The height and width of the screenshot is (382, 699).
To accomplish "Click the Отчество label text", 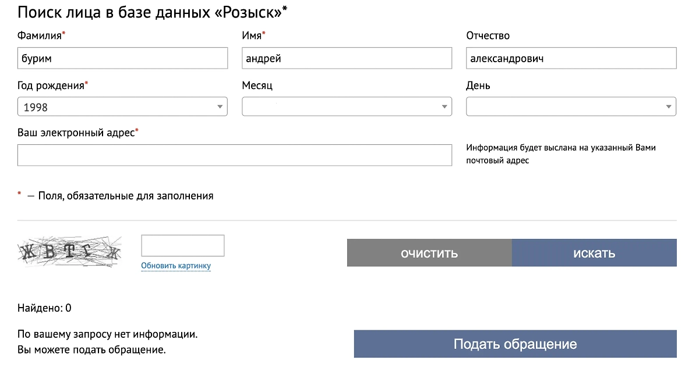I will (x=488, y=35).
